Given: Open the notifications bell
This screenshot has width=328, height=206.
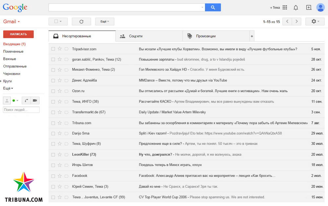Looking at the screenshot, I should pos(296,8).
